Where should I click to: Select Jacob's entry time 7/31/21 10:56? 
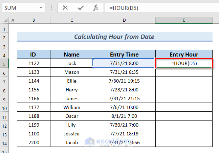point(124,143)
